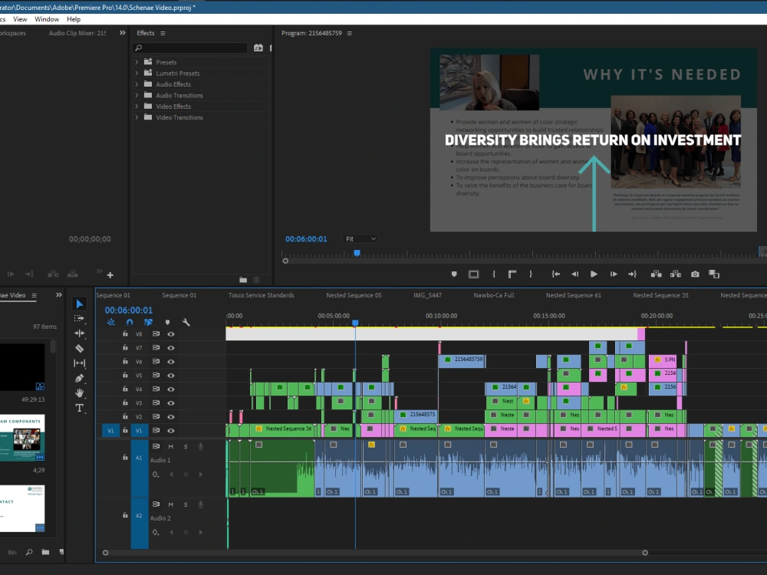The height and width of the screenshot is (575, 767).
Task: Open the Help menu
Action: click(74, 19)
